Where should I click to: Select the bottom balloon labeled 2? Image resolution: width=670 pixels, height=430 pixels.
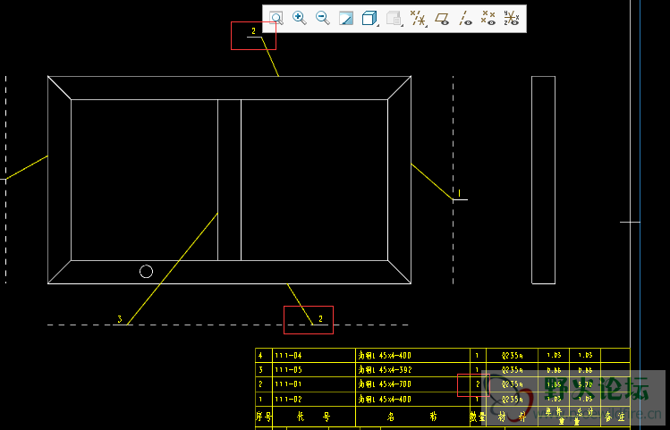click(320, 318)
